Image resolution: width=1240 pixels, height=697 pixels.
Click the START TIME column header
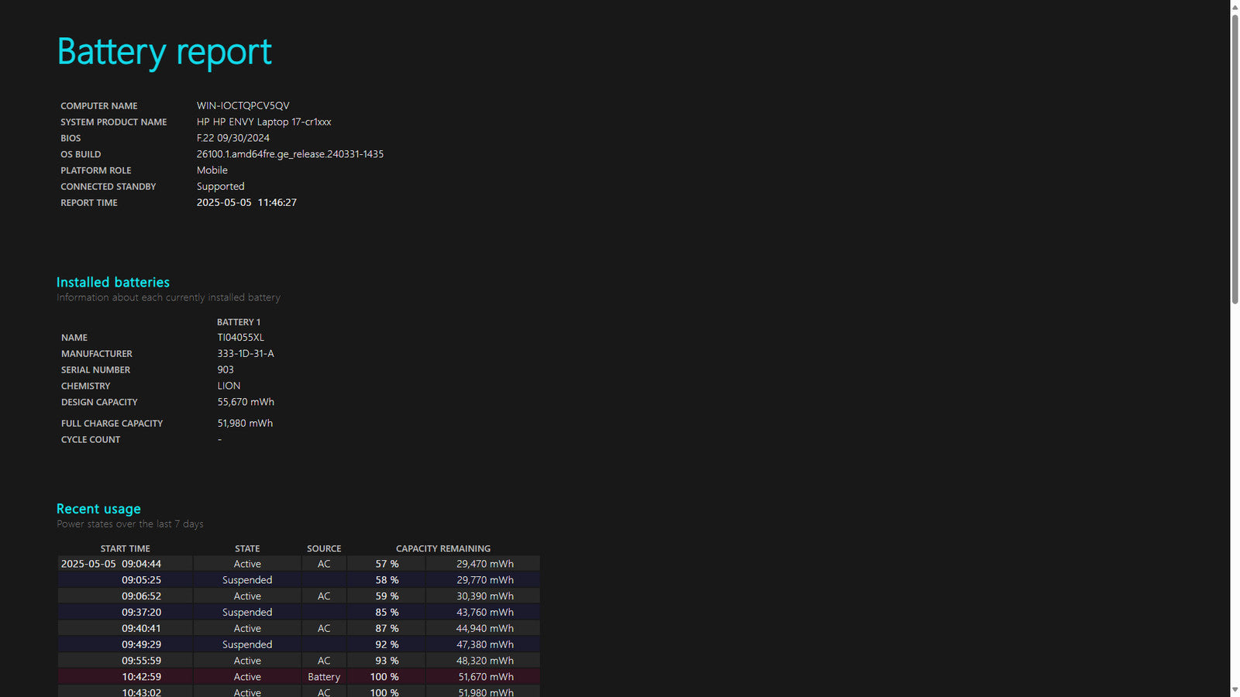tap(125, 548)
